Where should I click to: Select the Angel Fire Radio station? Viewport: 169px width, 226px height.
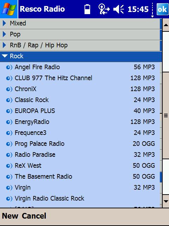coord(37,67)
